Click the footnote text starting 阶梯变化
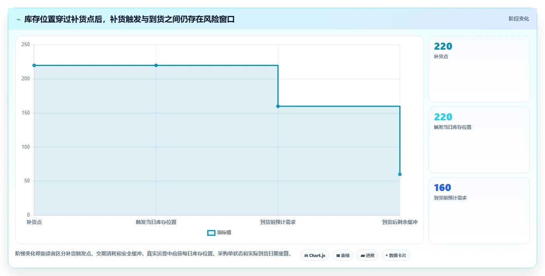The height and width of the screenshot is (276, 545). point(153,254)
